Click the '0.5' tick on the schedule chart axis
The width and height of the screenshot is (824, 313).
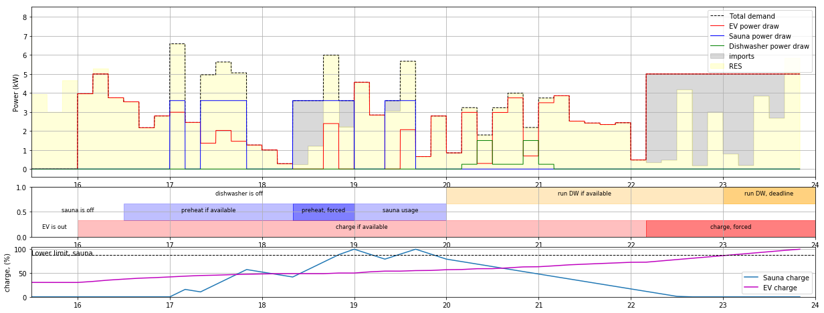(21, 212)
